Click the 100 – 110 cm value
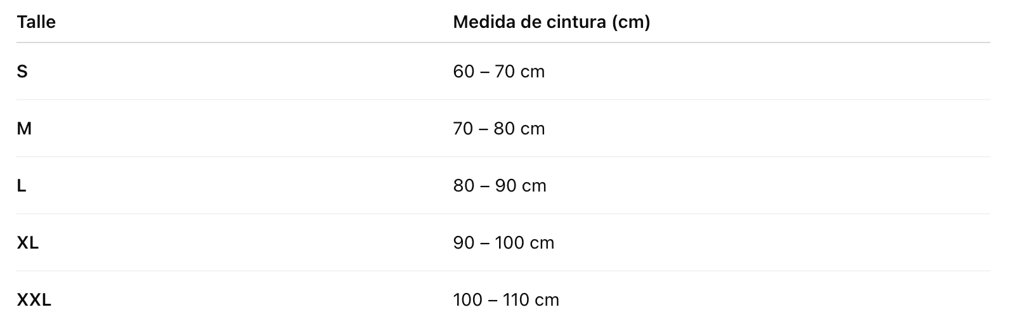Image resolution: width=1026 pixels, height=326 pixels. (x=507, y=300)
